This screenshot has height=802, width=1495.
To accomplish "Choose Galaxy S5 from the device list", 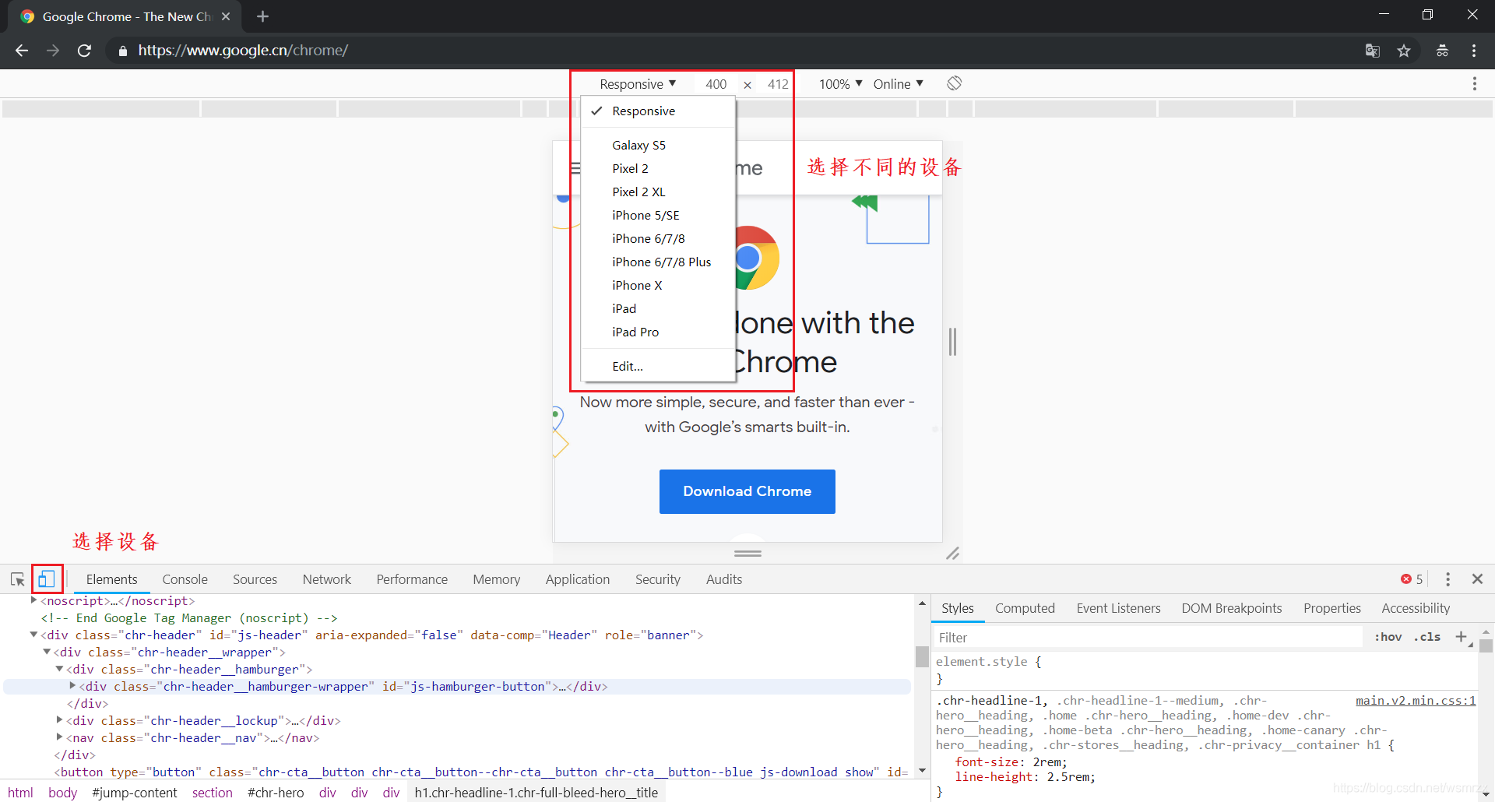I will coord(659,146).
